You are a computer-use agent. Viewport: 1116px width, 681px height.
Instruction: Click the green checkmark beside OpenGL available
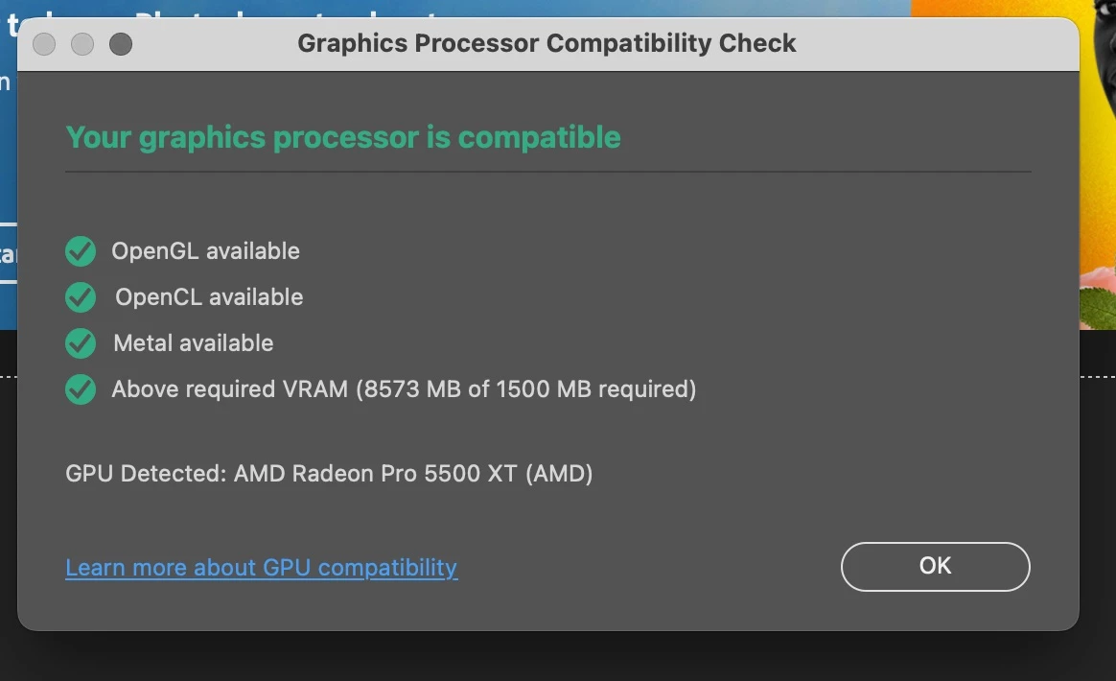(x=81, y=251)
